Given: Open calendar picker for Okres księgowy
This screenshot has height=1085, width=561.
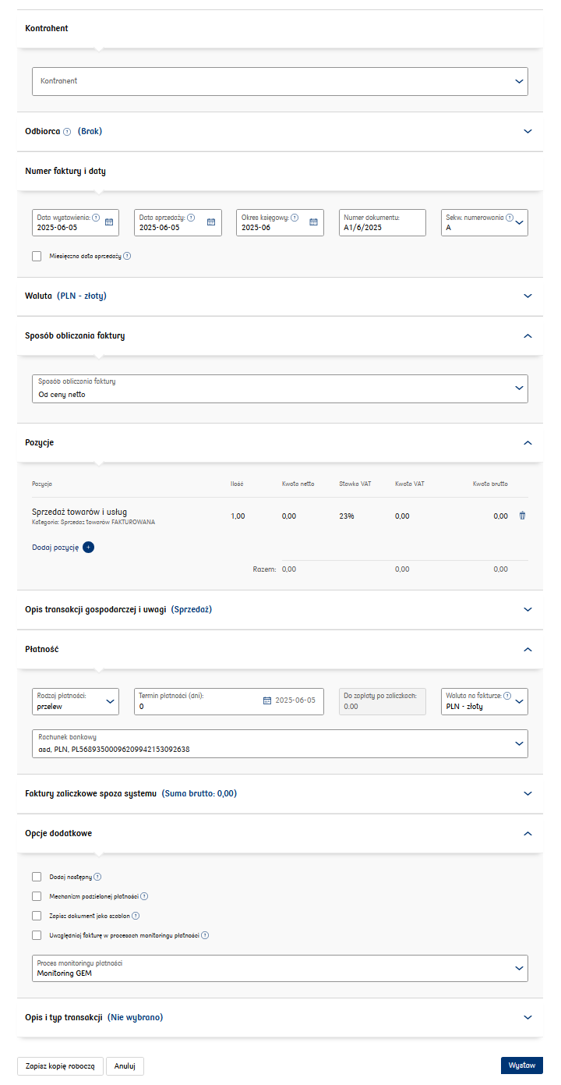Looking at the screenshot, I should [313, 222].
